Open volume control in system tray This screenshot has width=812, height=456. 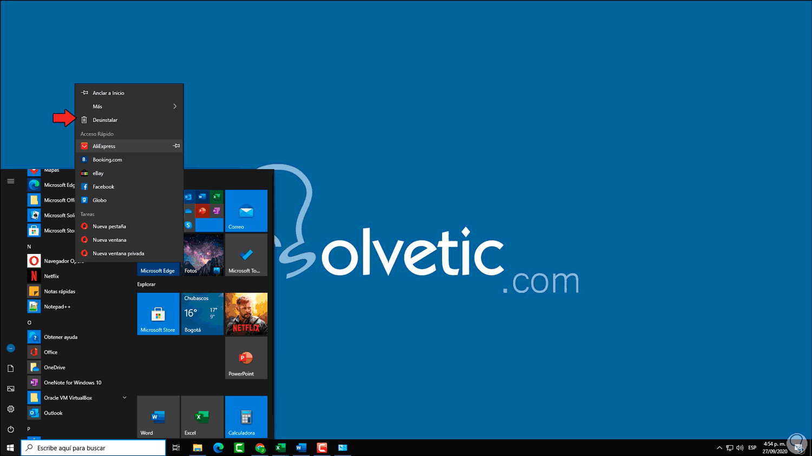740,448
